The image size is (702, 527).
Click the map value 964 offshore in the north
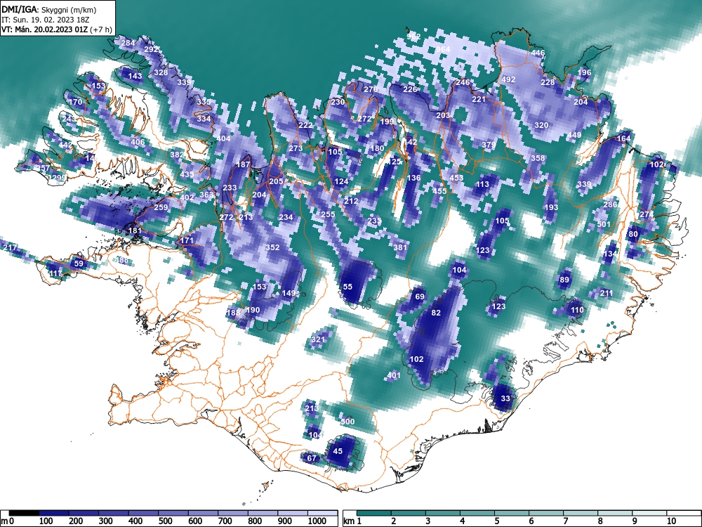pyautogui.click(x=443, y=49)
